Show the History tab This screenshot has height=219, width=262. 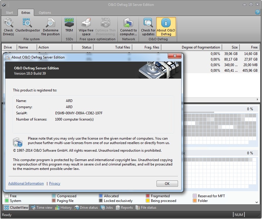coord(63,208)
